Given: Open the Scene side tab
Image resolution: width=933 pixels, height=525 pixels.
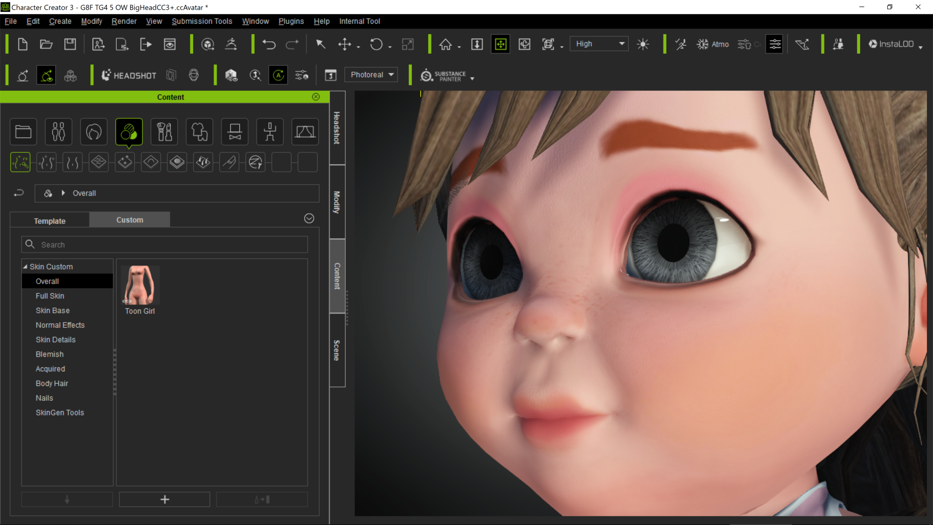Looking at the screenshot, I should point(337,350).
